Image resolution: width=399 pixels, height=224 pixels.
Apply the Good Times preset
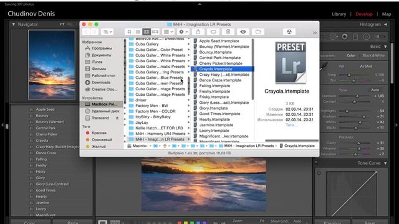[x=46, y=190]
